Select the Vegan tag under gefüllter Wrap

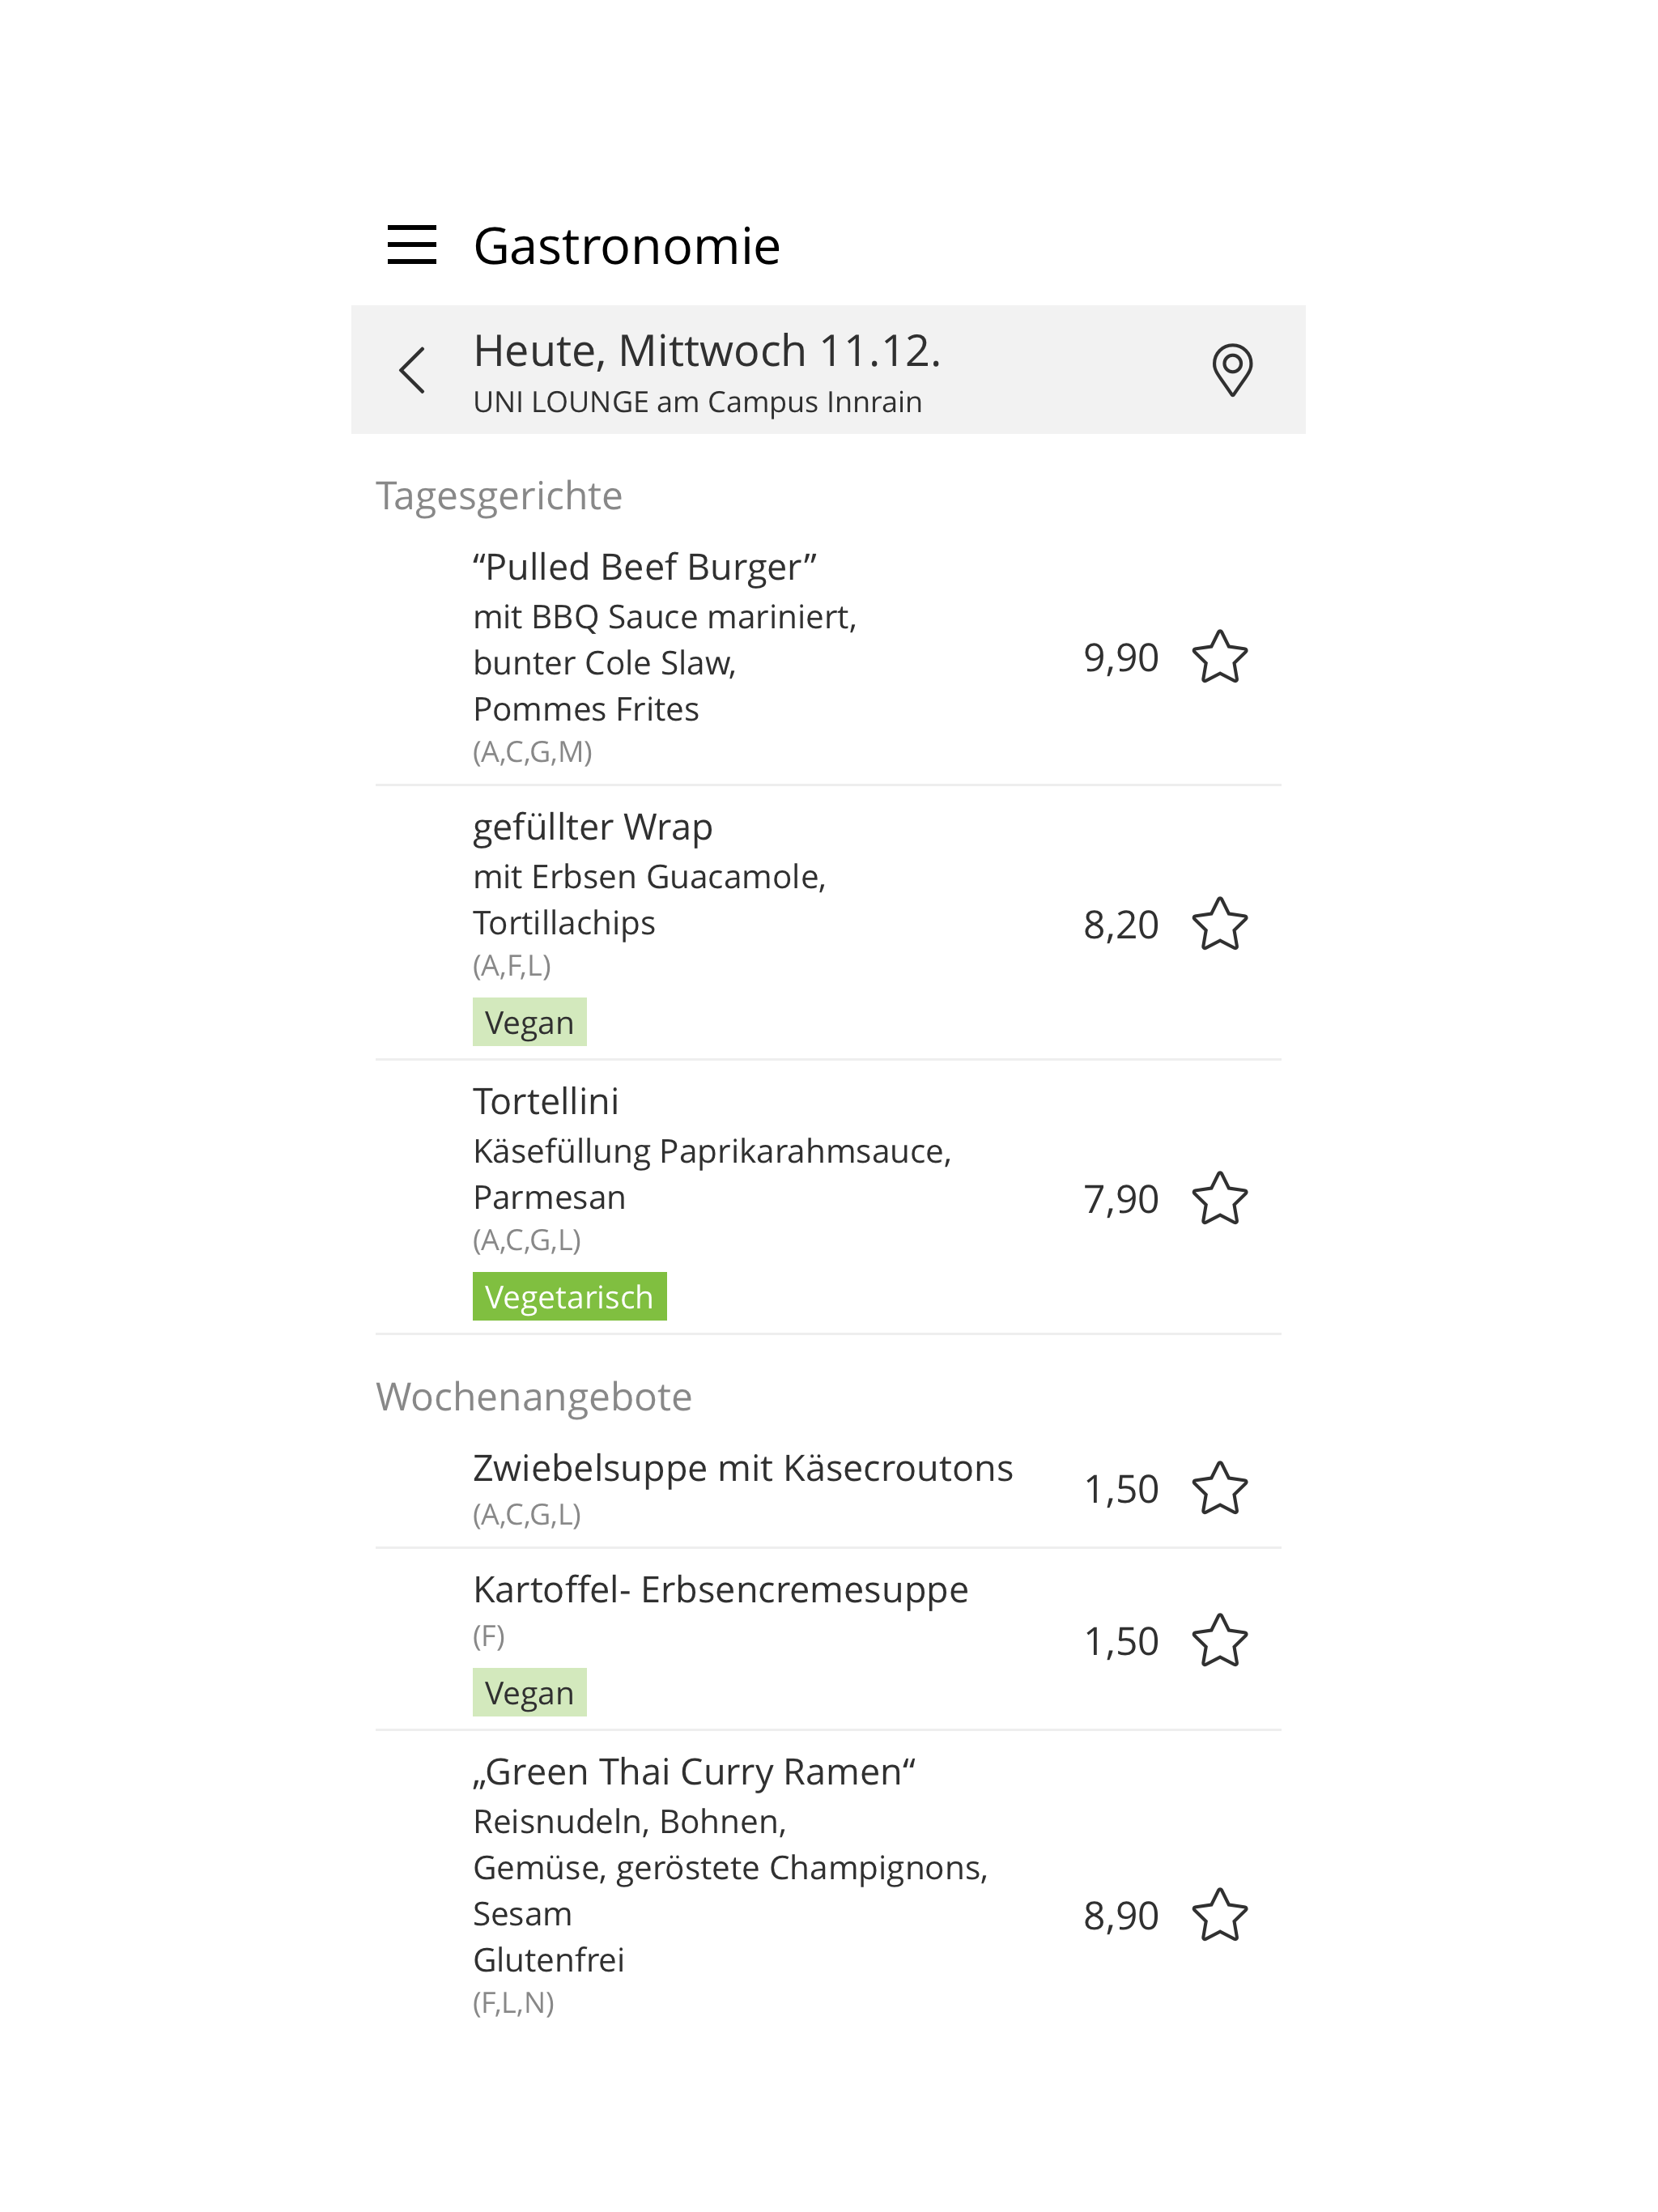click(x=529, y=1022)
